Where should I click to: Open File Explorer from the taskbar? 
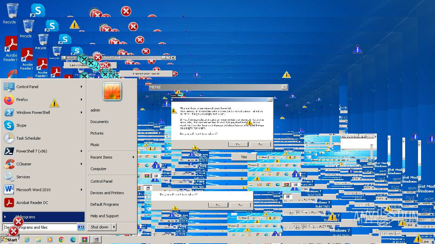(x=38, y=240)
